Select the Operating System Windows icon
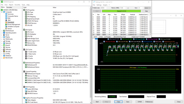This screenshot has width=184, height=104. (x=4, y=33)
